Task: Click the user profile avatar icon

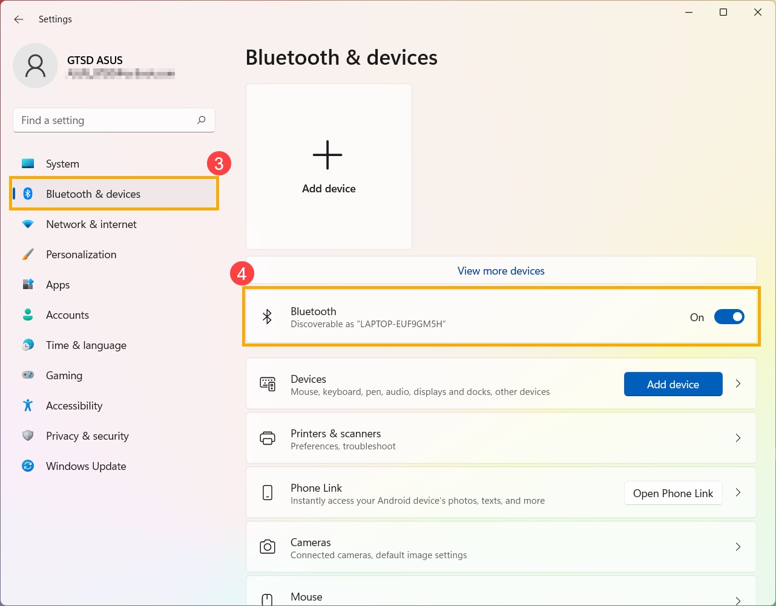Action: [x=36, y=65]
